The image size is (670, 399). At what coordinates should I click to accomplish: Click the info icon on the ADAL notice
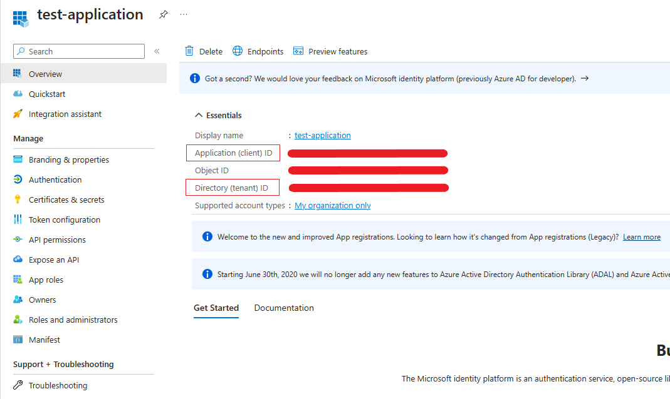click(x=207, y=274)
